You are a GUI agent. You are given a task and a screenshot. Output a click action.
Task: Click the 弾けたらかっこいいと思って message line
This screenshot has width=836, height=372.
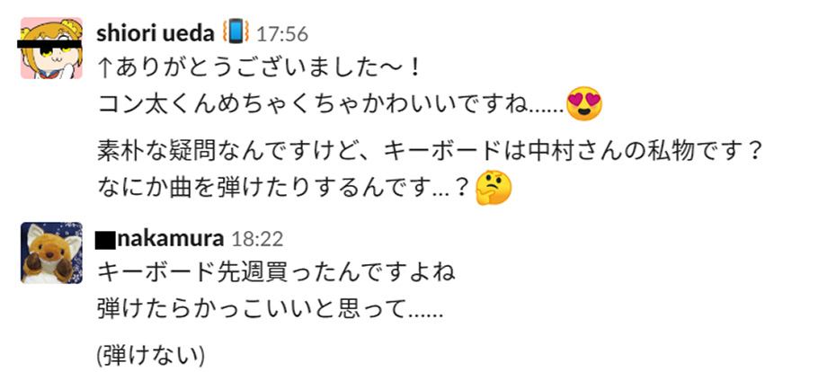tap(270, 308)
